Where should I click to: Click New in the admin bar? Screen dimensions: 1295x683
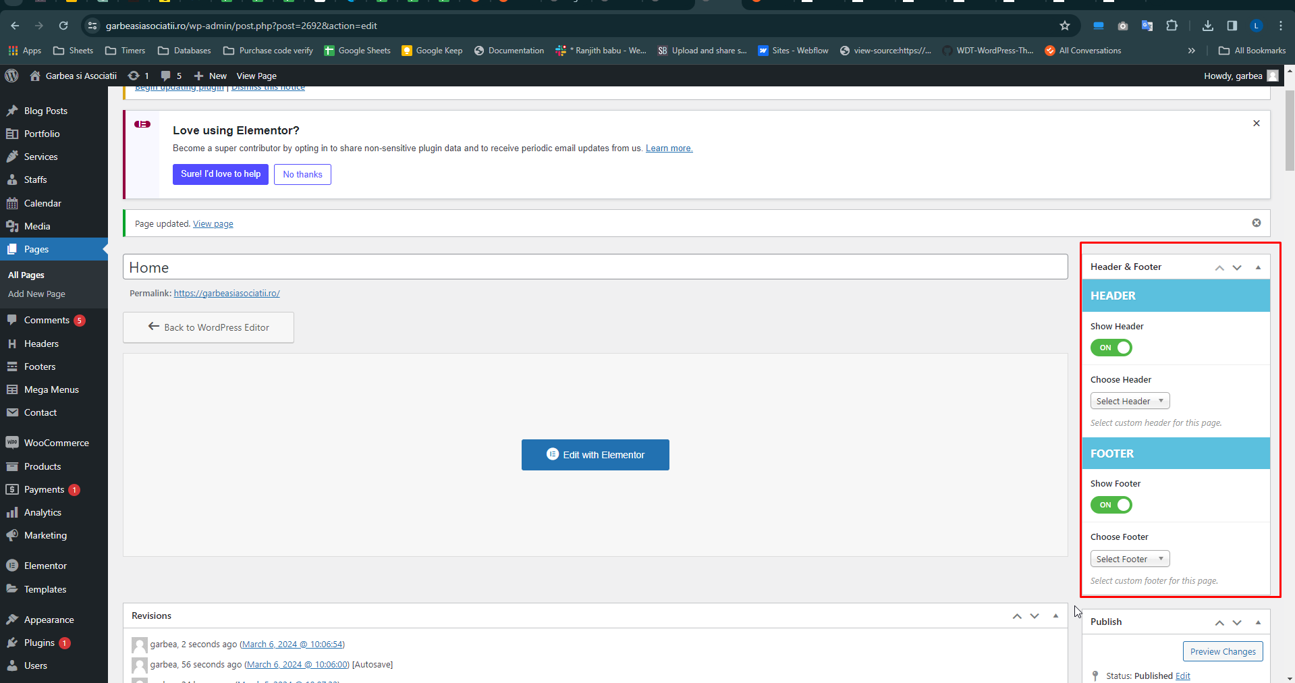coord(211,76)
